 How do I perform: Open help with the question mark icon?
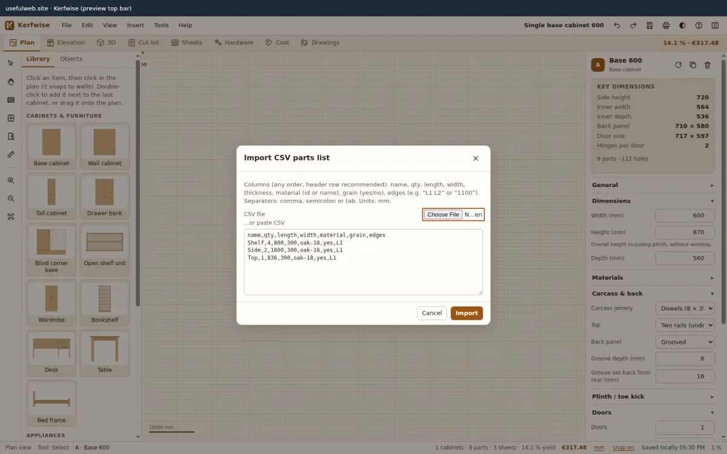(x=699, y=25)
